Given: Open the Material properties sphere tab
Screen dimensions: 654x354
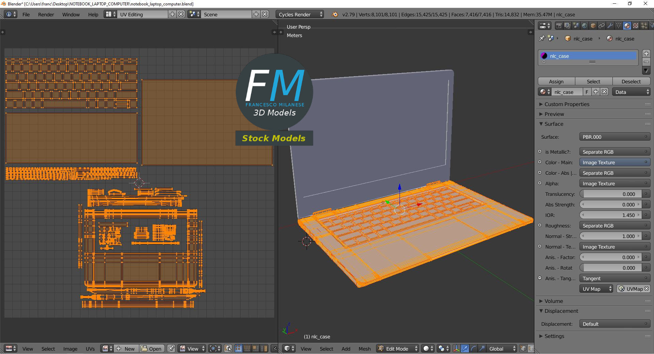Looking at the screenshot, I should pyautogui.click(x=627, y=26).
